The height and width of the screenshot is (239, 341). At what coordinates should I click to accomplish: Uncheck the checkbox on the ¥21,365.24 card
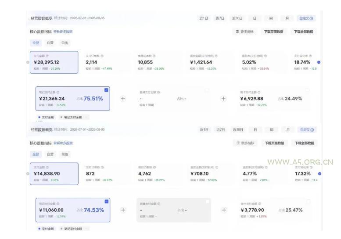click(x=106, y=90)
